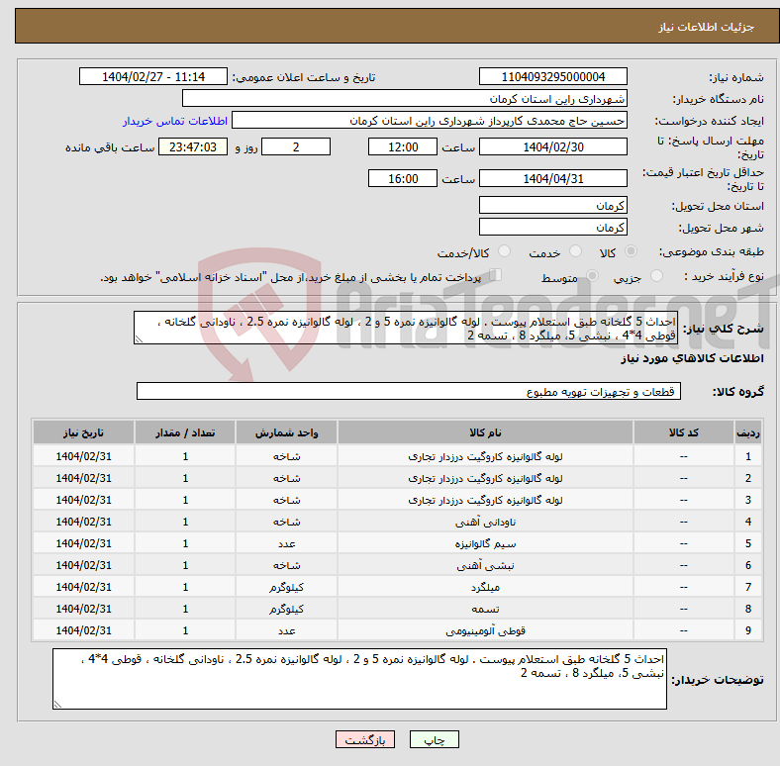Screen dimensions: 780x766
Task: Select the متوسط purchase type radio
Action: click(x=592, y=275)
